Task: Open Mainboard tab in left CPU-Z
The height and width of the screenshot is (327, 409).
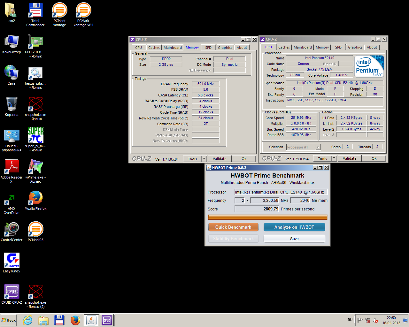Action: pos(173,48)
